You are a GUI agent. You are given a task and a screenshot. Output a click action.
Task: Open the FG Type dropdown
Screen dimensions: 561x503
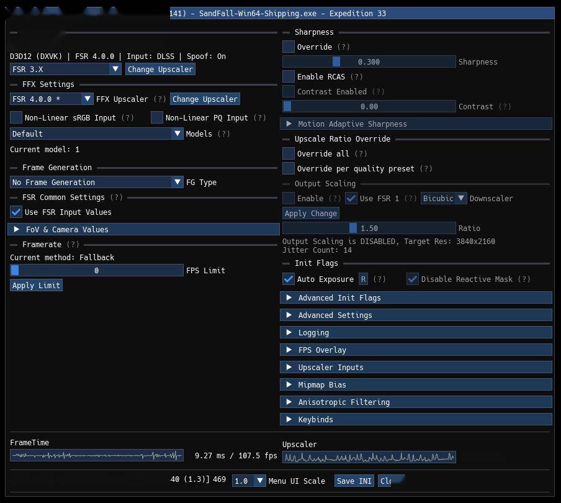(97, 182)
